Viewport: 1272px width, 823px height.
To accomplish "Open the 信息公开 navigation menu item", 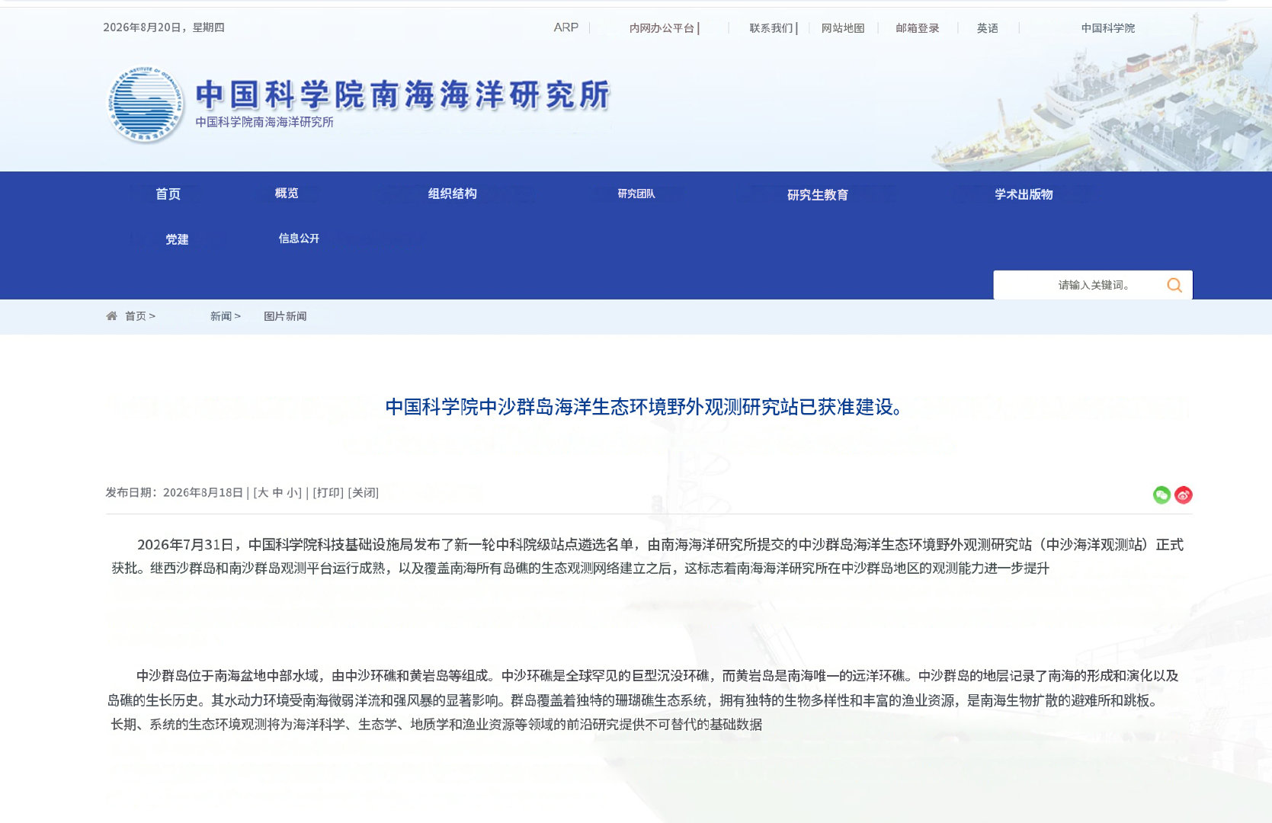I will pyautogui.click(x=299, y=239).
